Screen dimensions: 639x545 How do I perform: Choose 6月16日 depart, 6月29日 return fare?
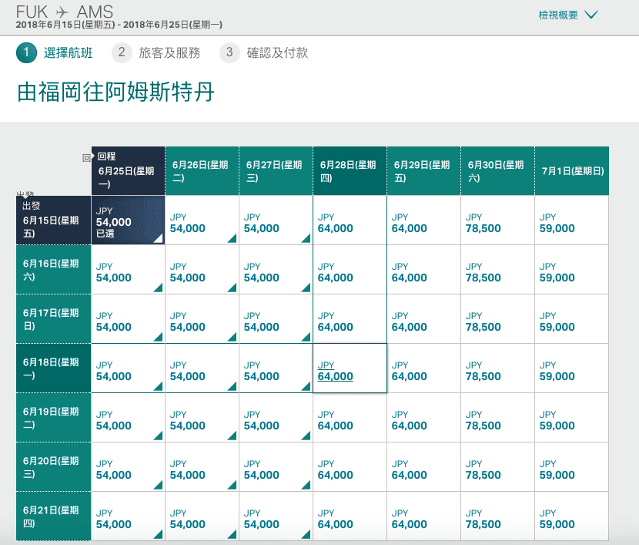(424, 270)
